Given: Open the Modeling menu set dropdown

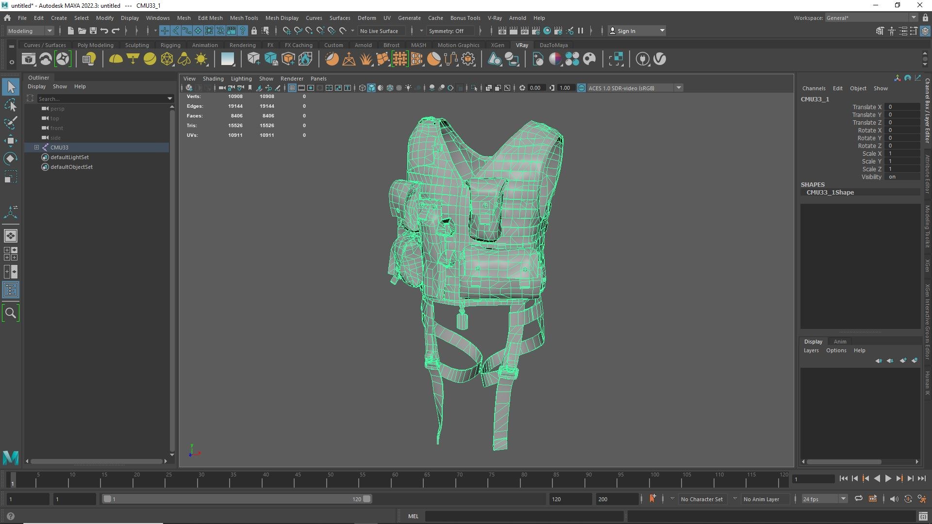Looking at the screenshot, I should click(30, 31).
